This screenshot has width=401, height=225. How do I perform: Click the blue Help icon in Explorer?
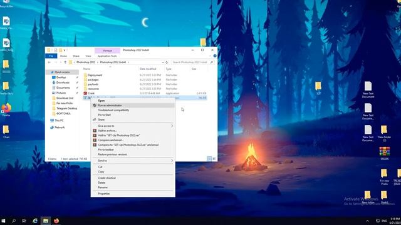pyautogui.click(x=215, y=56)
